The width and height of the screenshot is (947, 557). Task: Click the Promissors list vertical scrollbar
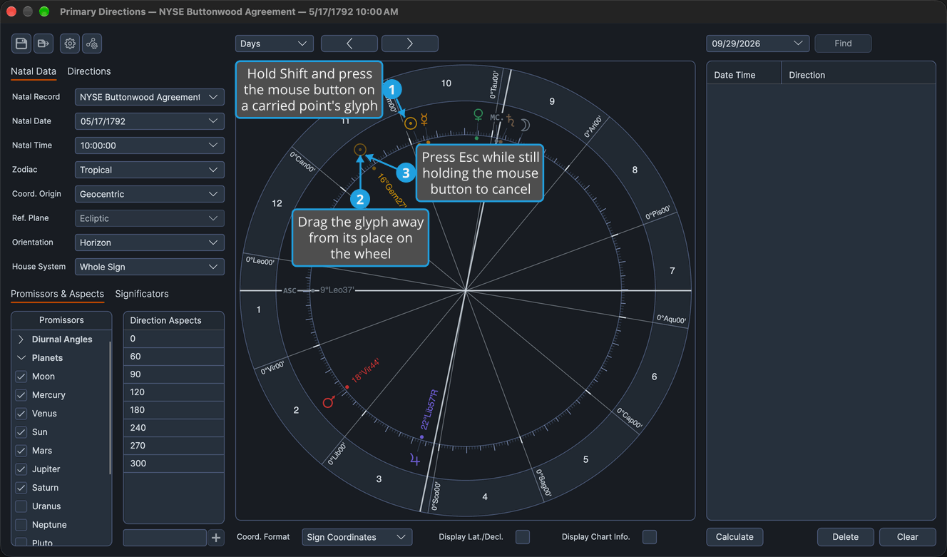tap(110, 408)
